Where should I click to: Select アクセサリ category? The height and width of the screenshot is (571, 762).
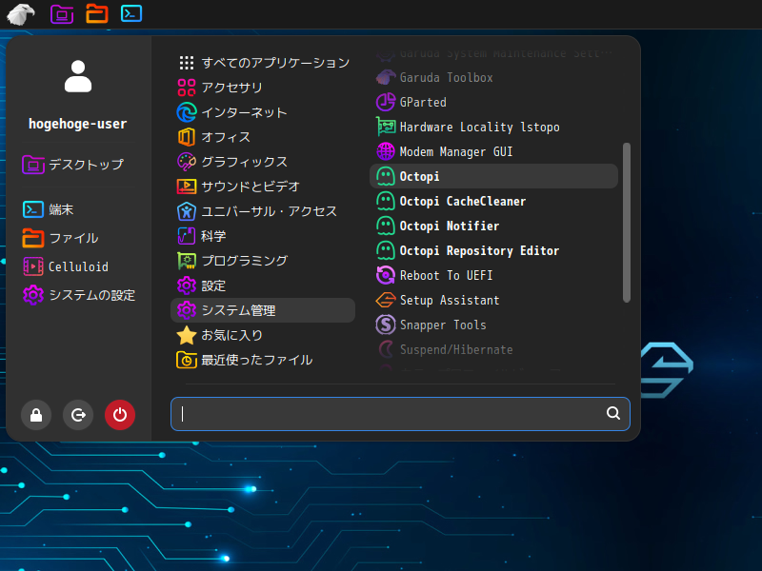point(263,88)
